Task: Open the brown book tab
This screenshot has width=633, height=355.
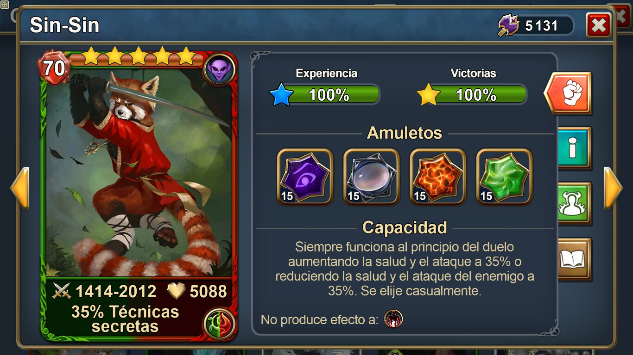Action: 574,259
